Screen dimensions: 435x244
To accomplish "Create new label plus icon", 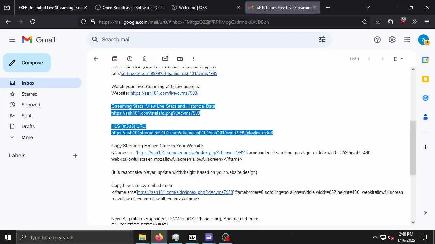I will click(x=75, y=156).
